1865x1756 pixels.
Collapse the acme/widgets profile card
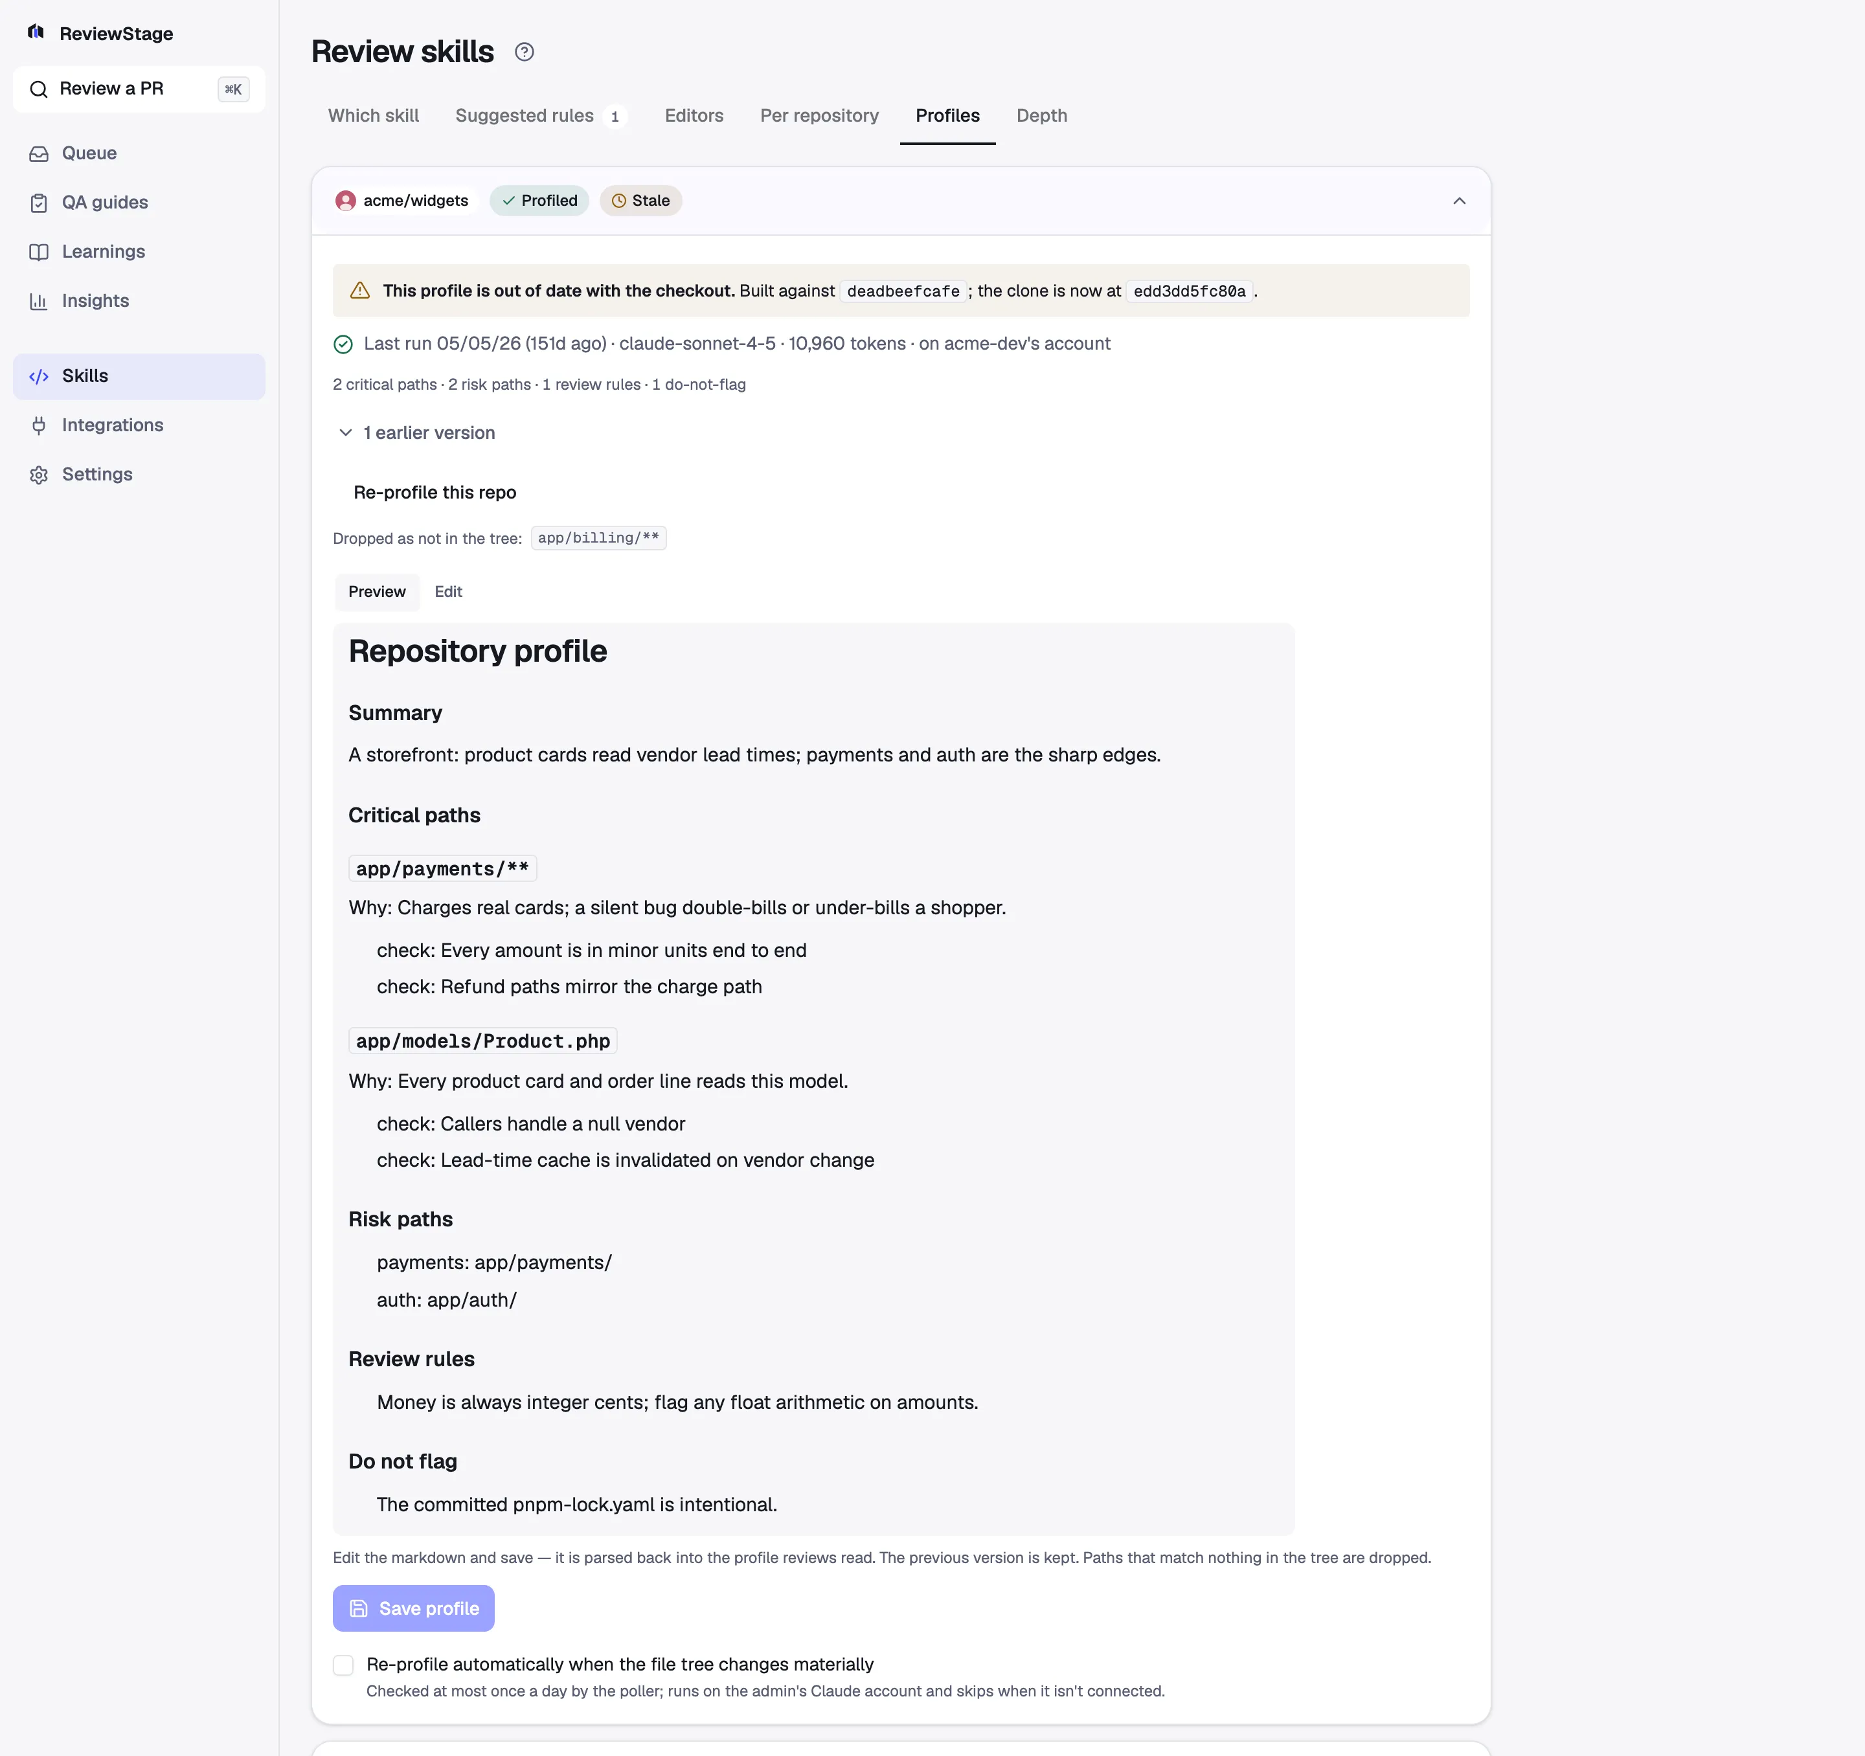1459,201
